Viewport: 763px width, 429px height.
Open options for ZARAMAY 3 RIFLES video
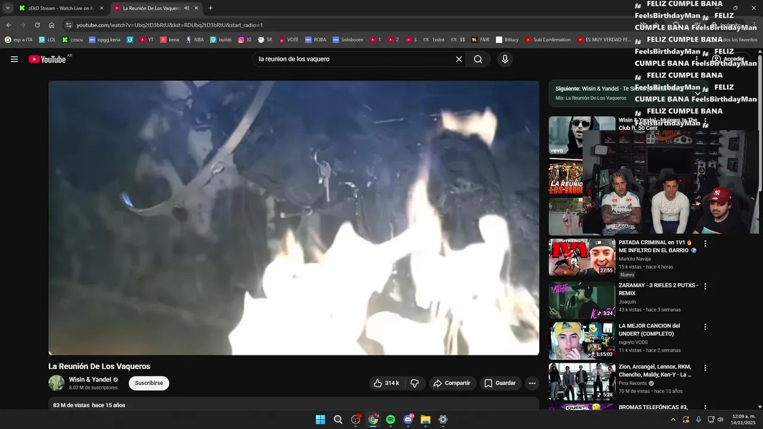[705, 286]
